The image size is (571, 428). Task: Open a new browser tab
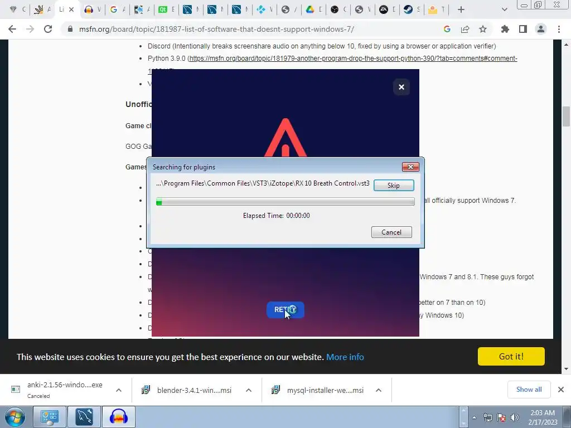461,9
